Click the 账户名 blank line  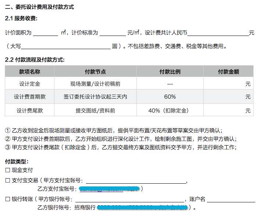(231, 199)
